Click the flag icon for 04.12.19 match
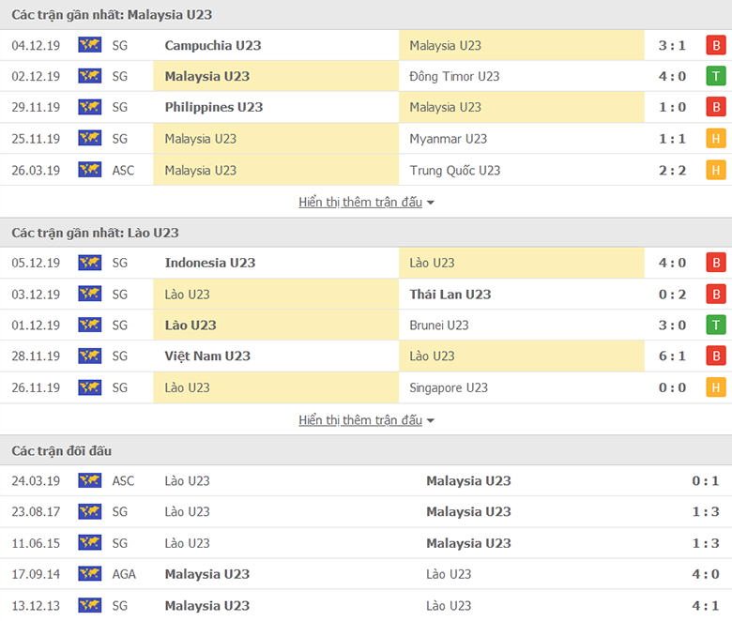The width and height of the screenshot is (732, 621). tap(90, 45)
